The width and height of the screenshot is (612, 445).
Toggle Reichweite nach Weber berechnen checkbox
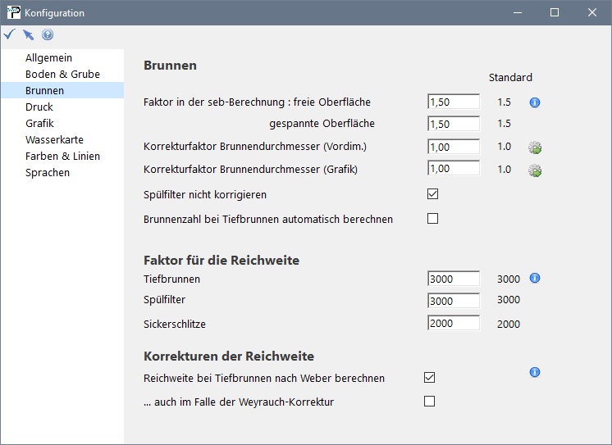429,378
